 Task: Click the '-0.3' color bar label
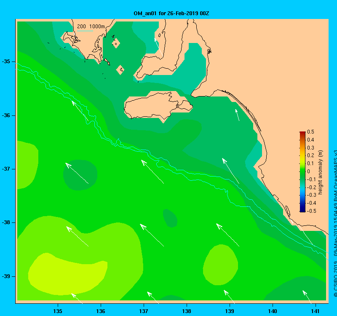click(x=311, y=195)
